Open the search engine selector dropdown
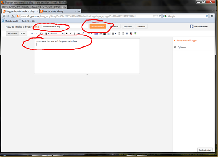This screenshot has height=157, width=218. point(165,16)
